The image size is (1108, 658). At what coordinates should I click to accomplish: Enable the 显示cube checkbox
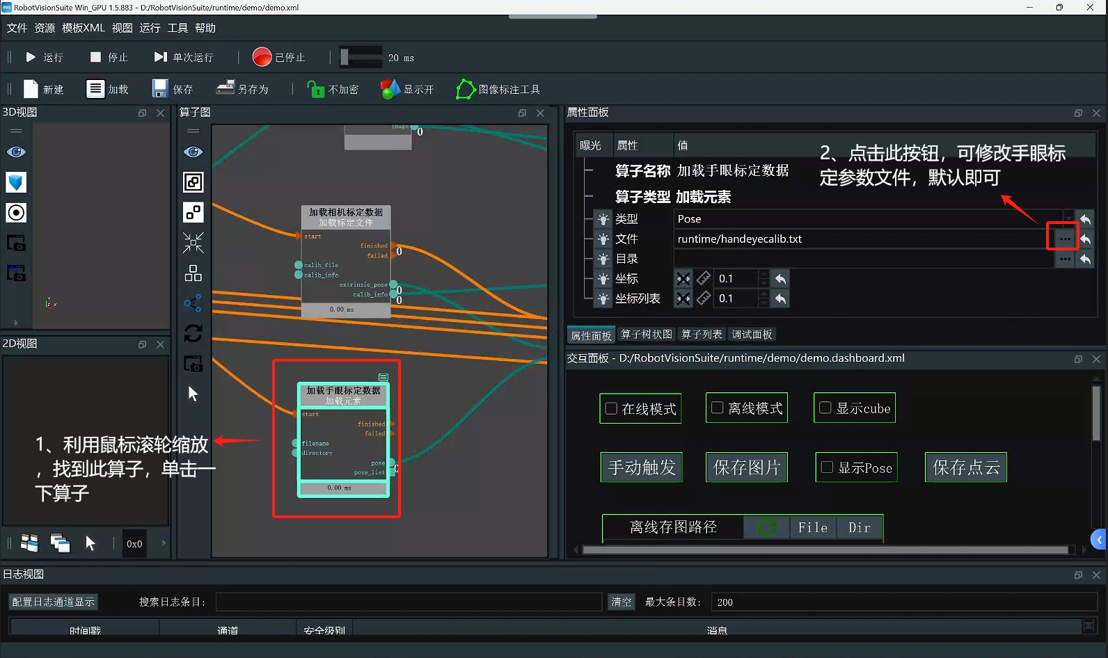pos(825,408)
